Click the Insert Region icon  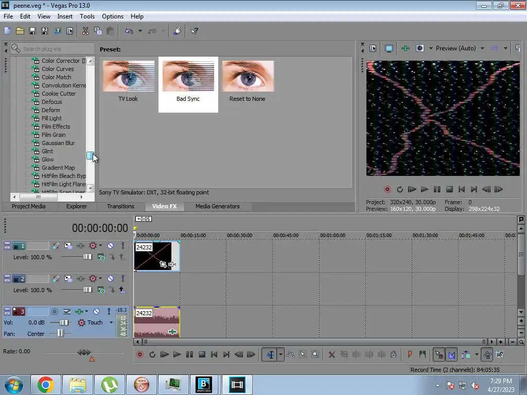click(423, 354)
